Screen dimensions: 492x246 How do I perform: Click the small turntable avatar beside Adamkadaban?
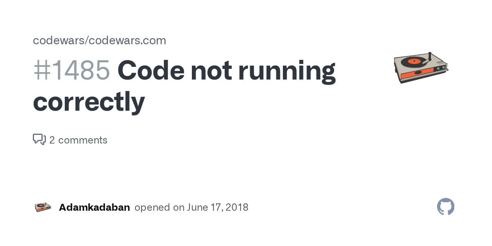pos(43,207)
